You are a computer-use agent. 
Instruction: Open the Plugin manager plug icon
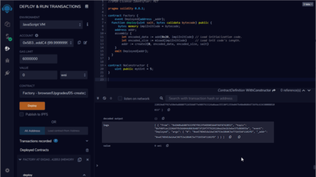pyautogui.click(x=7, y=73)
